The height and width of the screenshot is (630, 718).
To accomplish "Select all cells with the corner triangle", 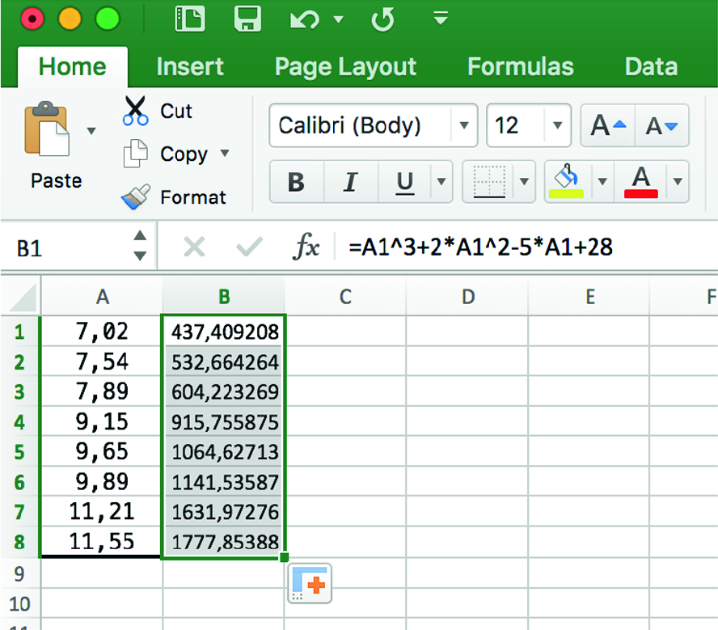I will click(x=21, y=297).
